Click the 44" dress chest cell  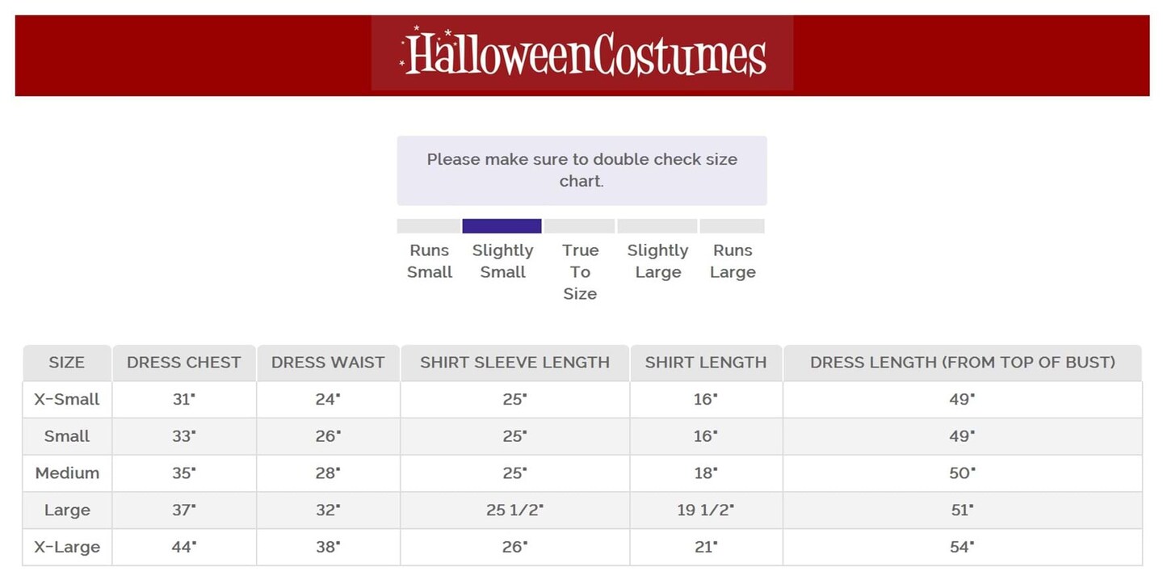click(x=184, y=547)
